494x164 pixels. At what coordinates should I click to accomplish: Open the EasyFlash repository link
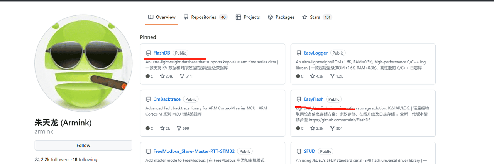click(314, 99)
